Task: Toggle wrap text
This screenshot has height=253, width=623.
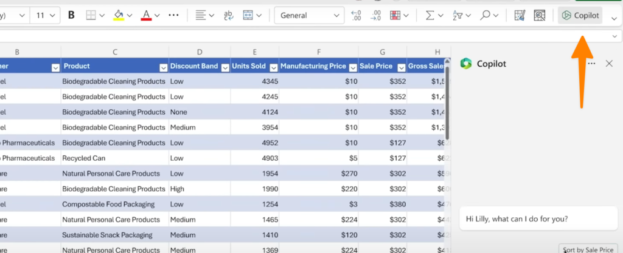Action: pyautogui.click(x=229, y=15)
